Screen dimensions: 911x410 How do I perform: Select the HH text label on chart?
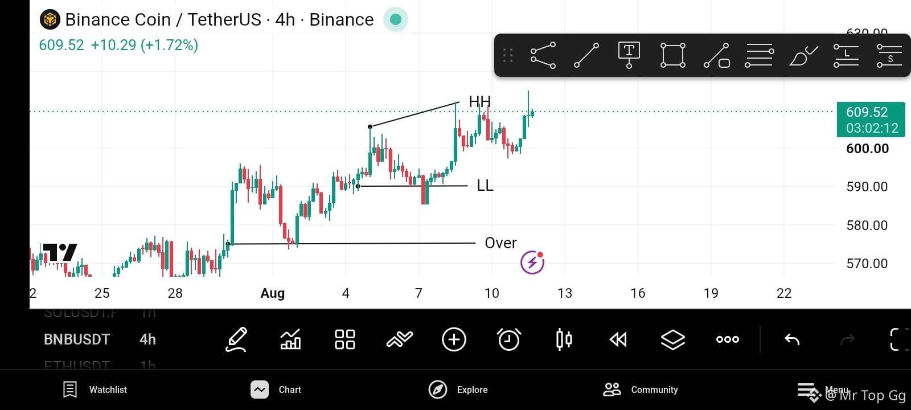[479, 101]
